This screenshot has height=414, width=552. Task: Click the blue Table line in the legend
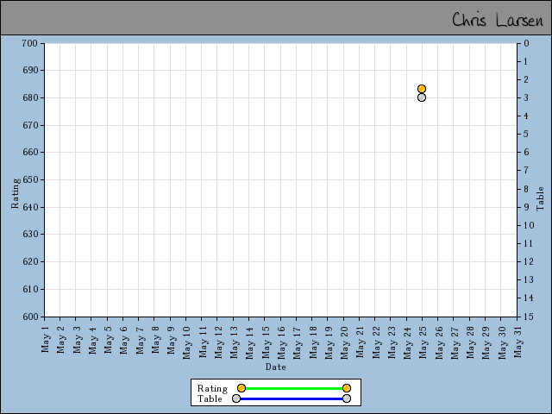click(291, 398)
